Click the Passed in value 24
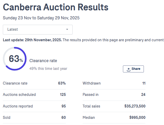The image size is (164, 125). (x=143, y=95)
